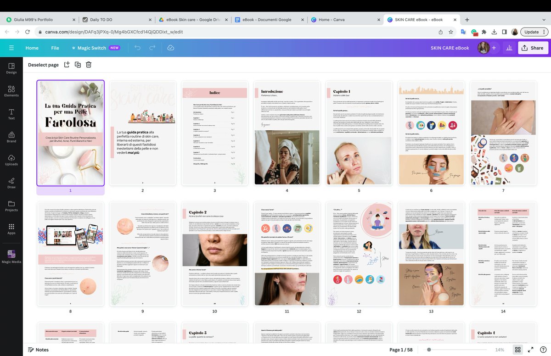Open the File menu
551x356 pixels.
tap(55, 48)
